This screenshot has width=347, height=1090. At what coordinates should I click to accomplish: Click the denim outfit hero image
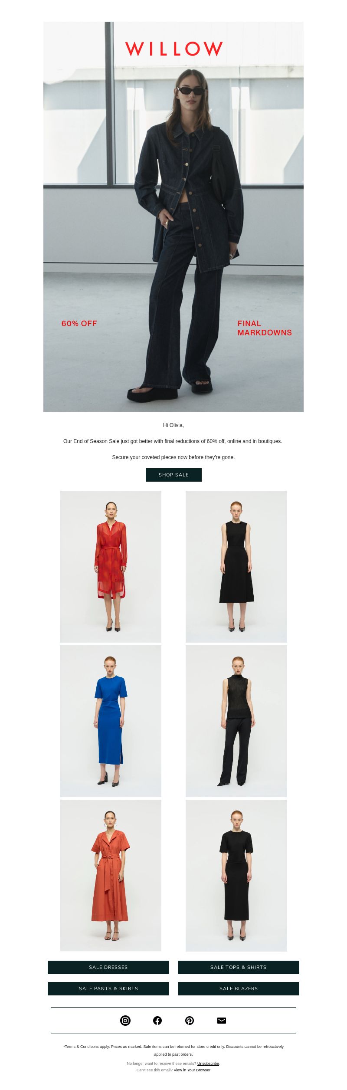pyautogui.click(x=173, y=217)
